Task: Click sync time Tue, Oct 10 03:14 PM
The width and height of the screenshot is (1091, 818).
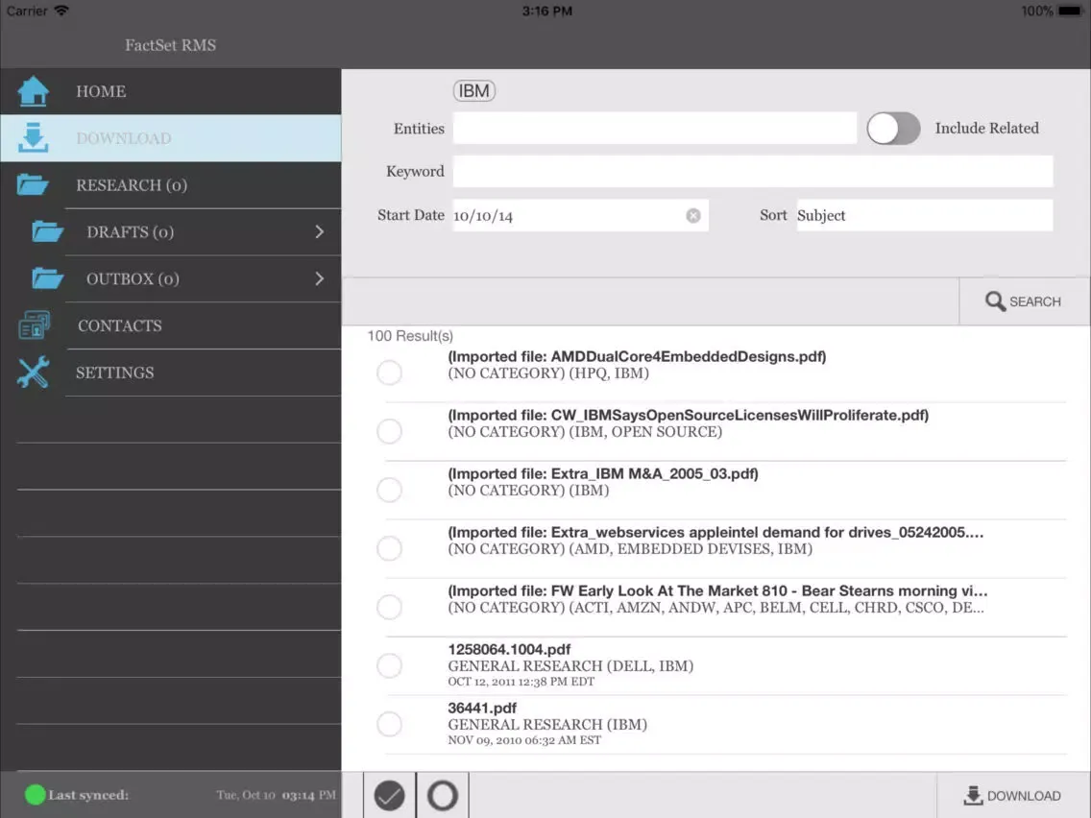Action: point(277,795)
